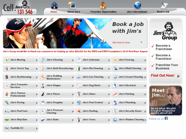This screenshot has height=139, width=186.
Task: Click the Jim's Antennas aerial icon
Action: click(x=79, y=60)
